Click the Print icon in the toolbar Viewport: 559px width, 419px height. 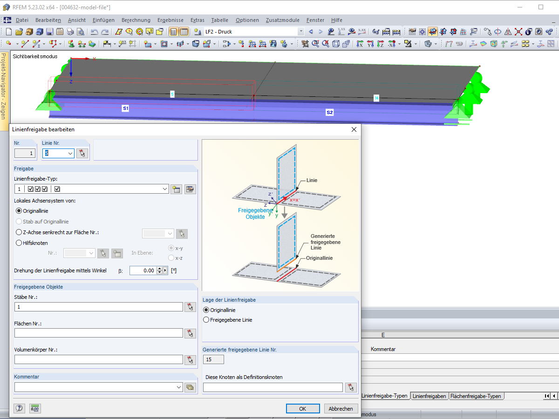(x=70, y=32)
